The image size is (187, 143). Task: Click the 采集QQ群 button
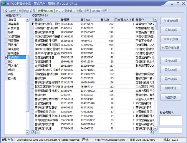171,30
